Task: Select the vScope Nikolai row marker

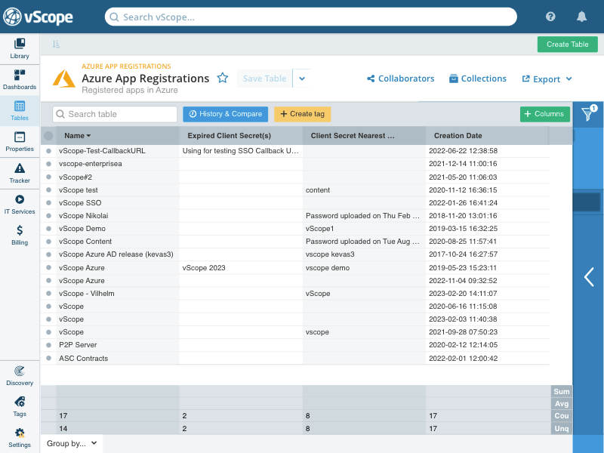Action: tap(48, 216)
